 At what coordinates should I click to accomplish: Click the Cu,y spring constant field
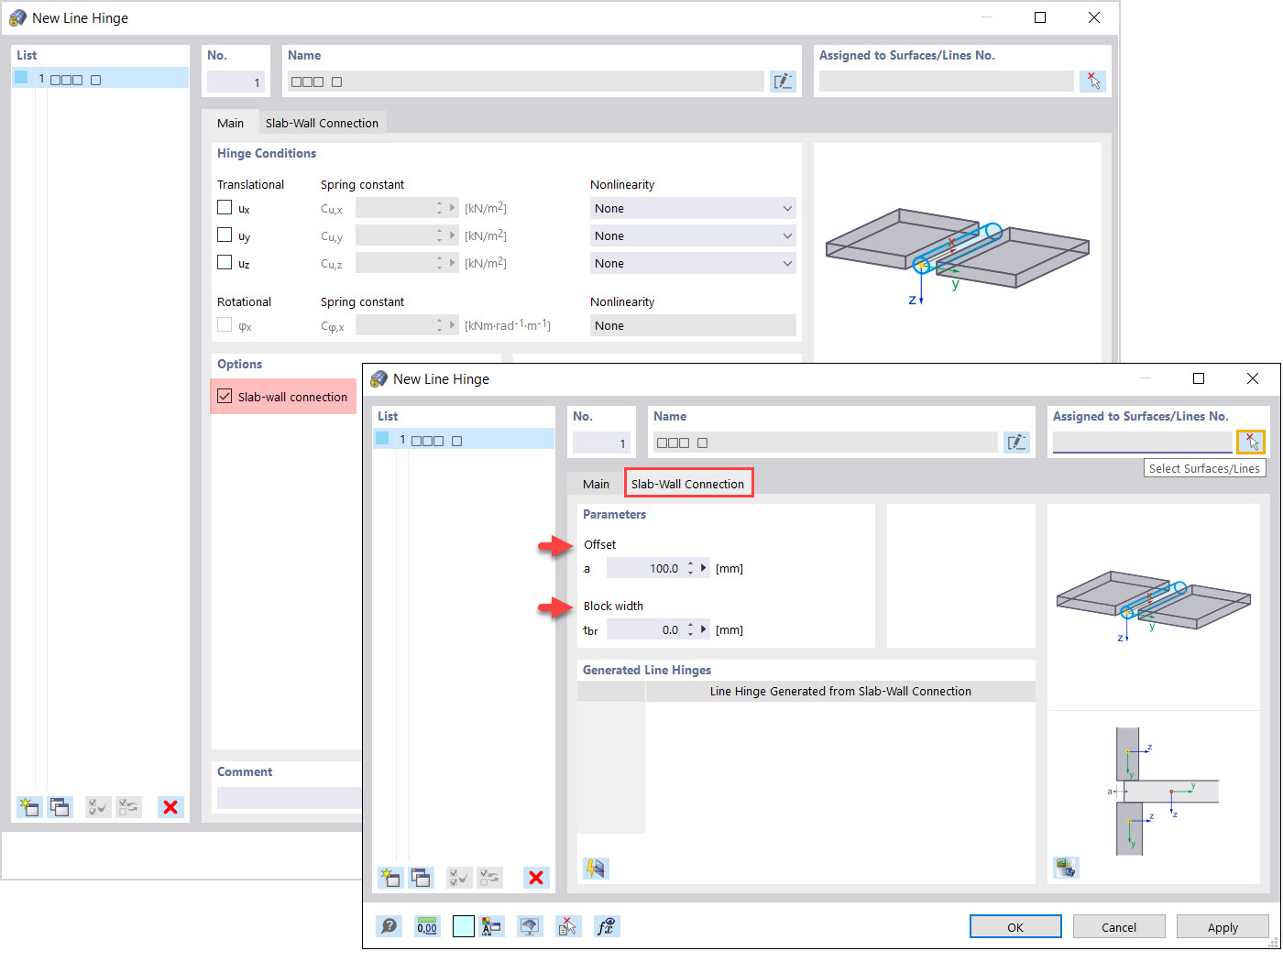pos(394,235)
